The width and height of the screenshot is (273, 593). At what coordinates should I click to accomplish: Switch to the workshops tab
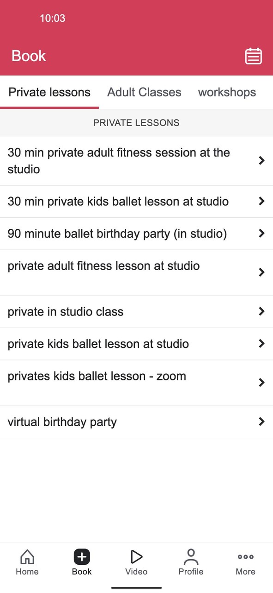point(227,92)
